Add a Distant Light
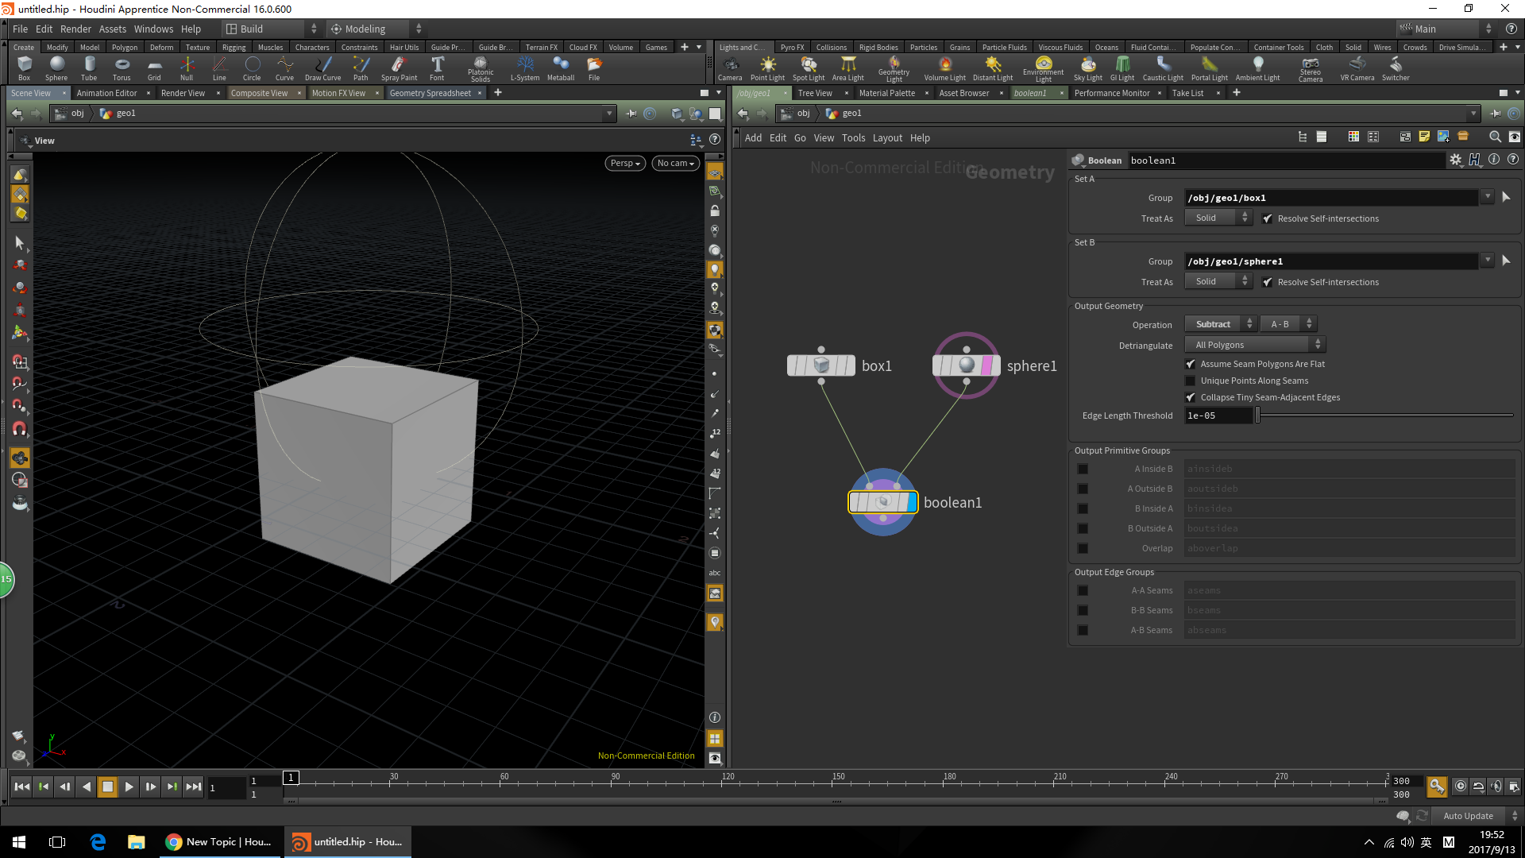The height and width of the screenshot is (858, 1525). [x=993, y=68]
